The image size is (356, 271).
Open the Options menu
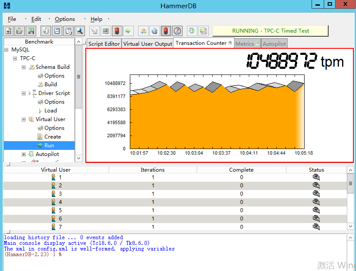(x=64, y=19)
